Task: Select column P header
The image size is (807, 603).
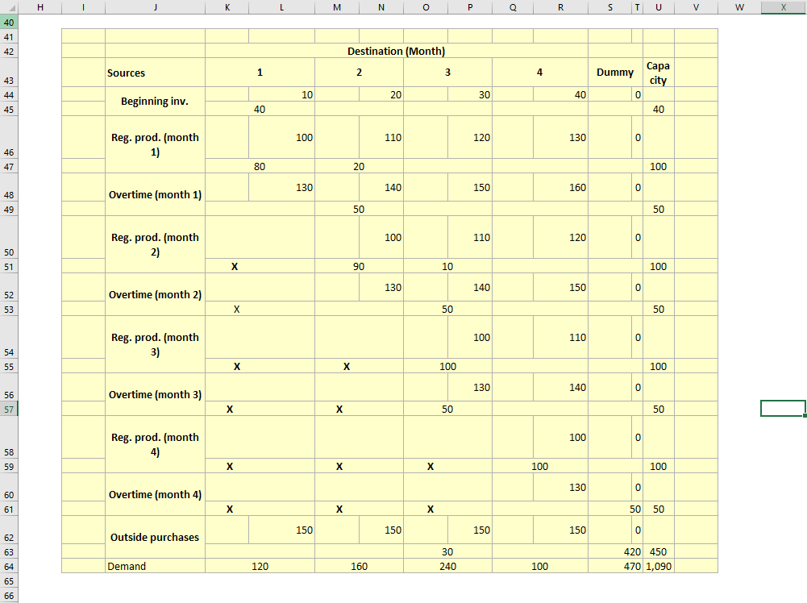Action: pos(470,7)
